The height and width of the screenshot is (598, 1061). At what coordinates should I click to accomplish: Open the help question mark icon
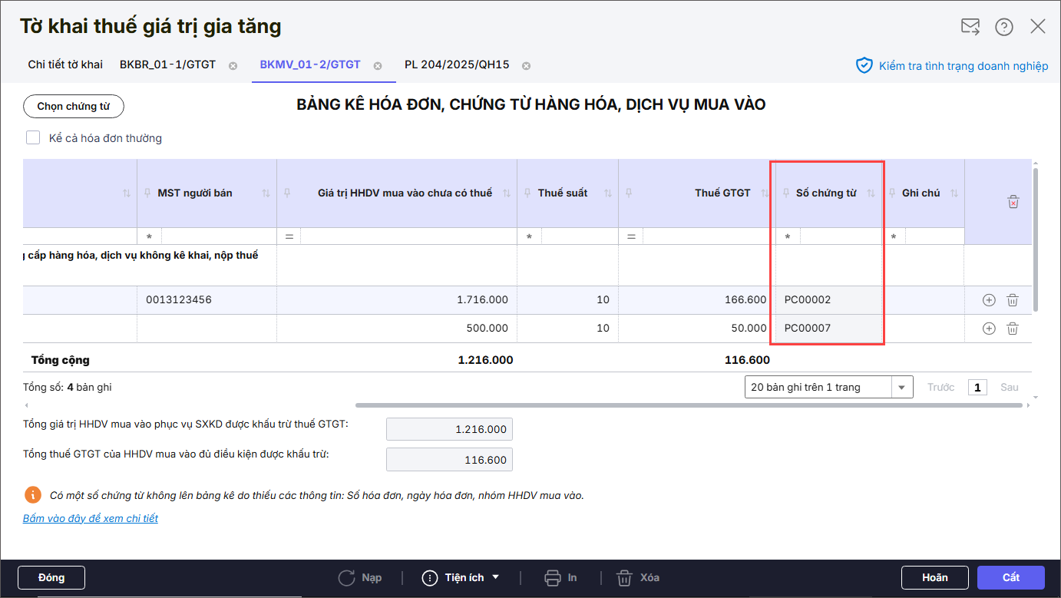(1004, 27)
